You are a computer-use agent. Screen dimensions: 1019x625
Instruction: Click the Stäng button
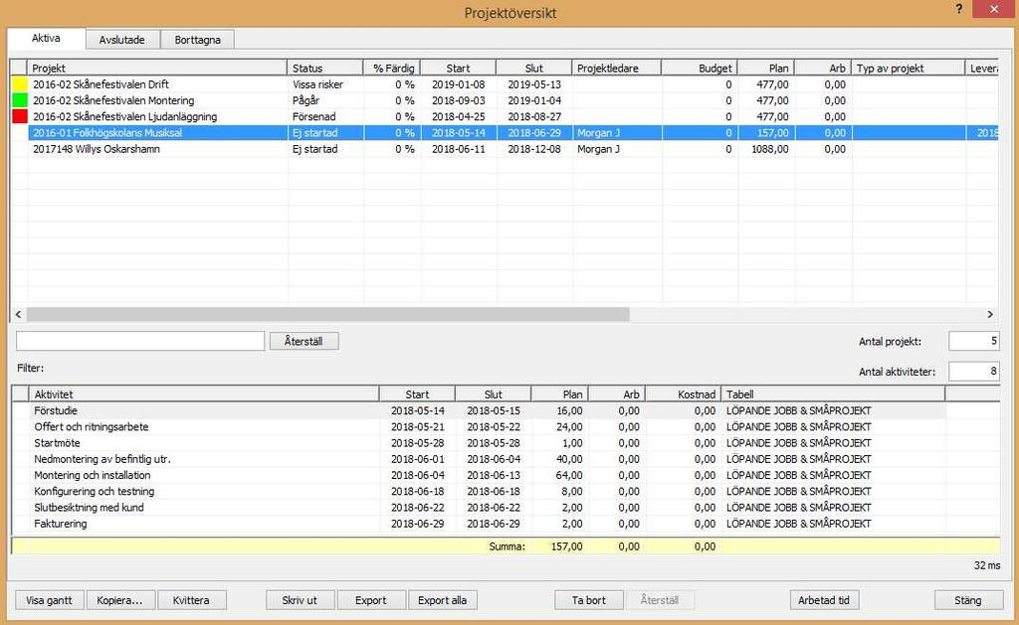click(967, 600)
